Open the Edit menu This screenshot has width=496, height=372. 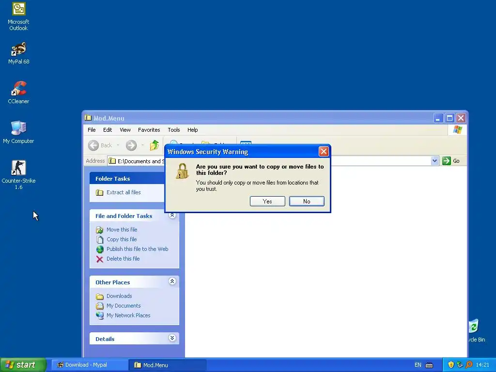[x=108, y=130]
